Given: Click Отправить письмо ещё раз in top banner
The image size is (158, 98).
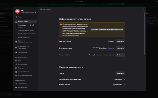Looking at the screenshot, I should point(116,5).
